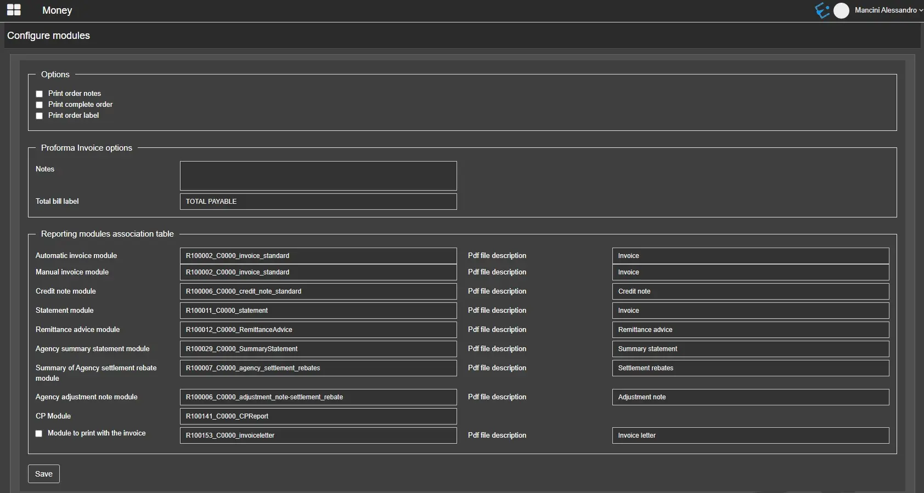Focus the Credit note module field
Viewport: 924px width, 493px height.
318,291
